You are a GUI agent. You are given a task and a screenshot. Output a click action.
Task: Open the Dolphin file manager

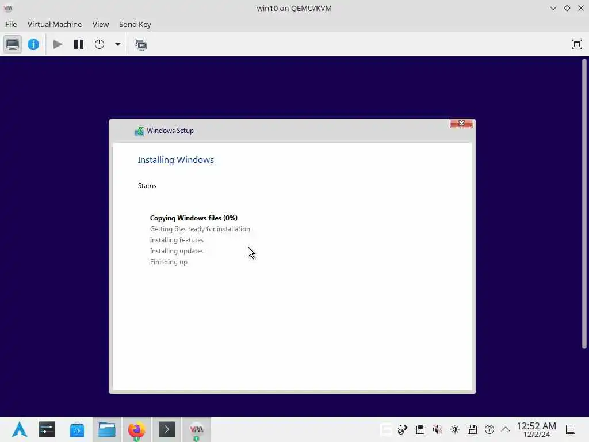click(106, 429)
